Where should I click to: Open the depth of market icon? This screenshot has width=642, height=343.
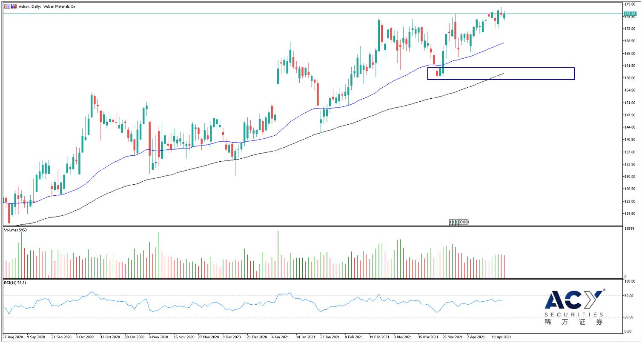coord(14,6)
